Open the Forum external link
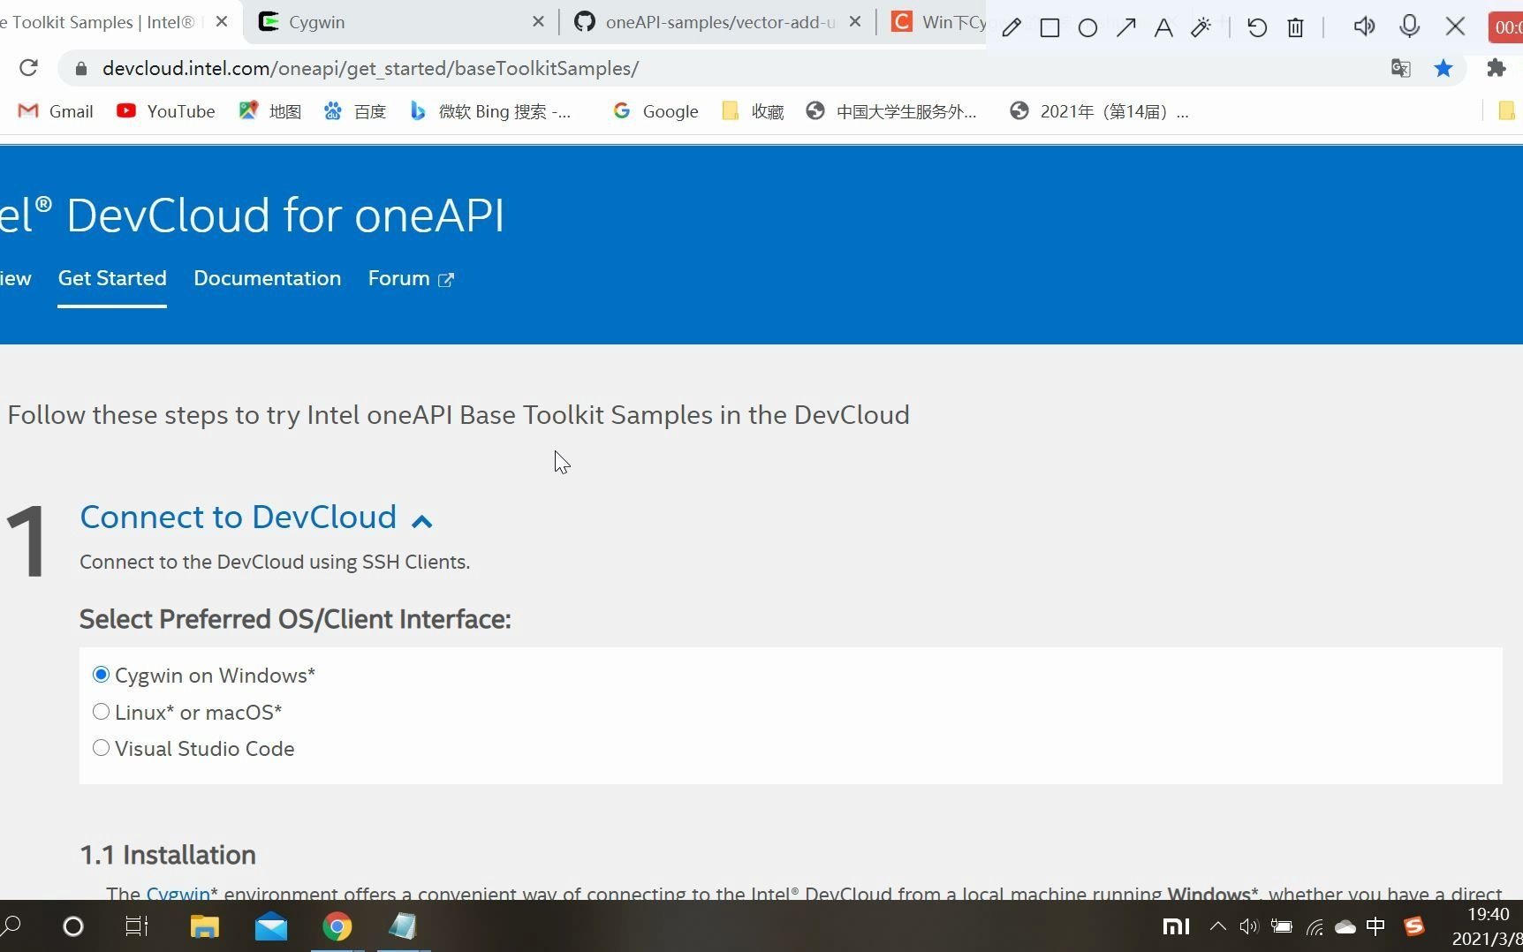 (x=411, y=278)
